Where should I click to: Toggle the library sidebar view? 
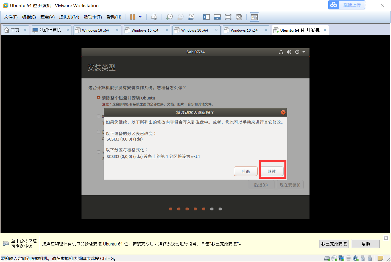coord(206,17)
